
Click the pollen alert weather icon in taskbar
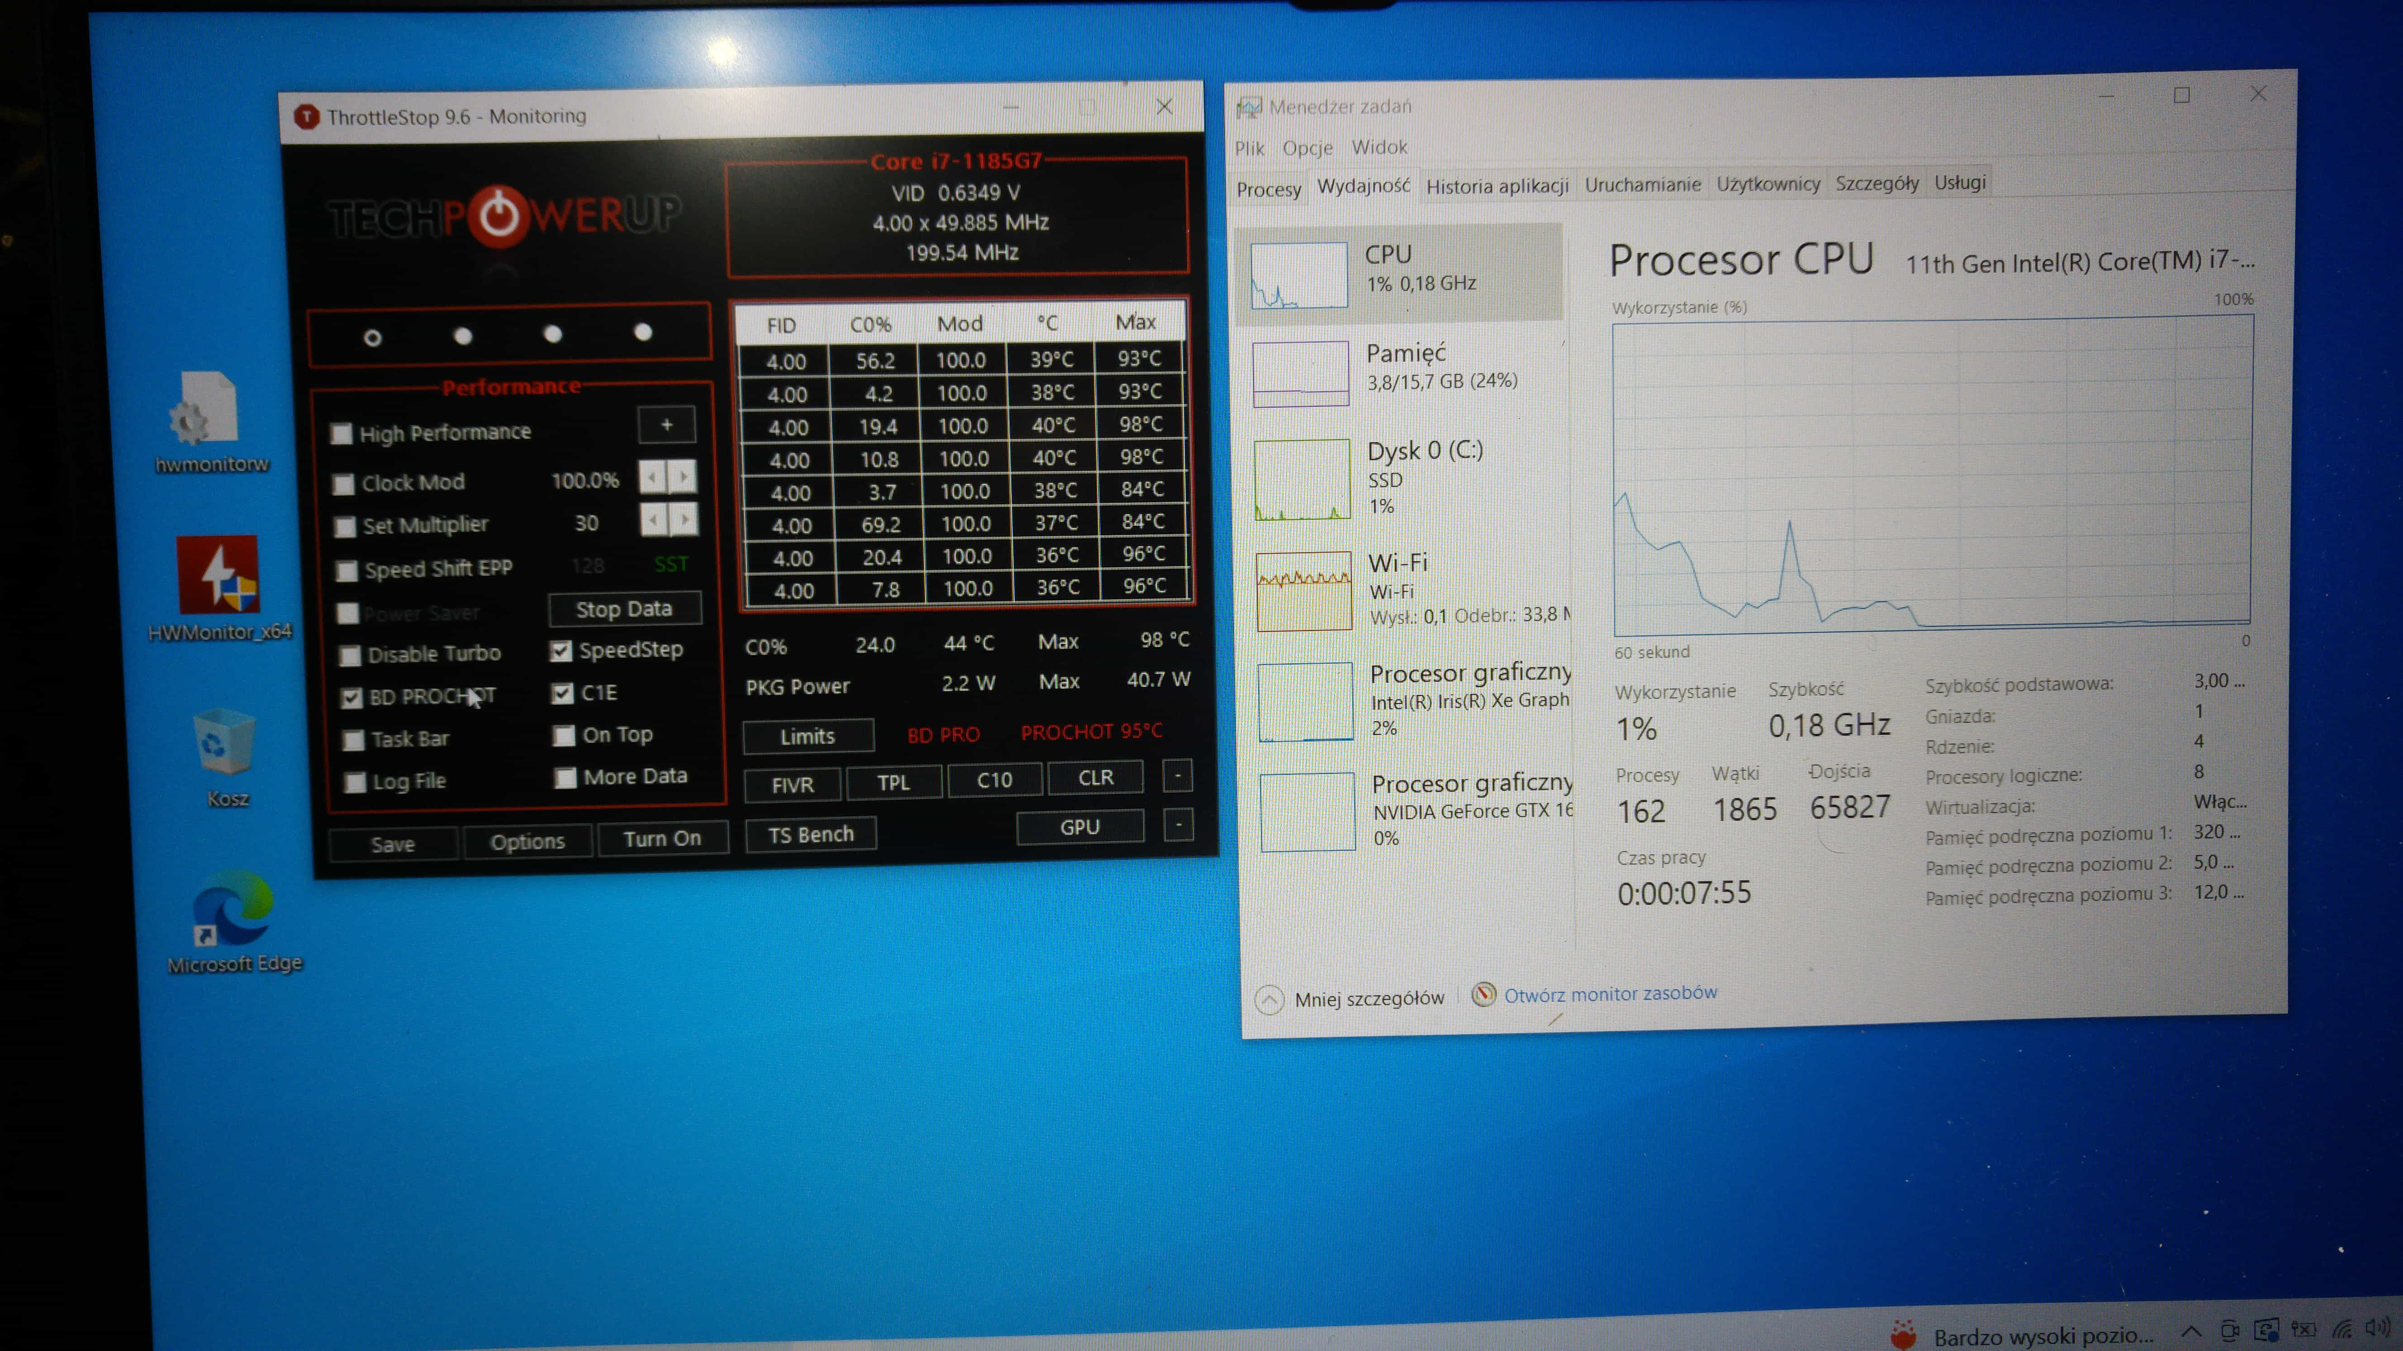click(1904, 1335)
